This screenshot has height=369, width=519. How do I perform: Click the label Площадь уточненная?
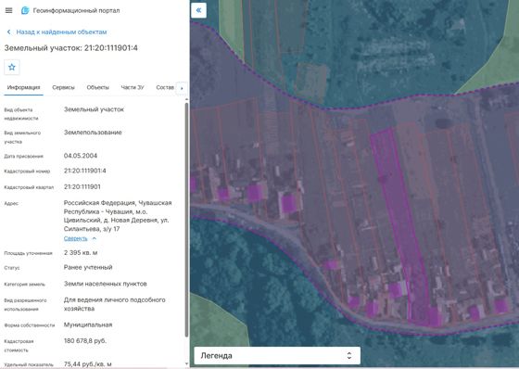[28, 253]
